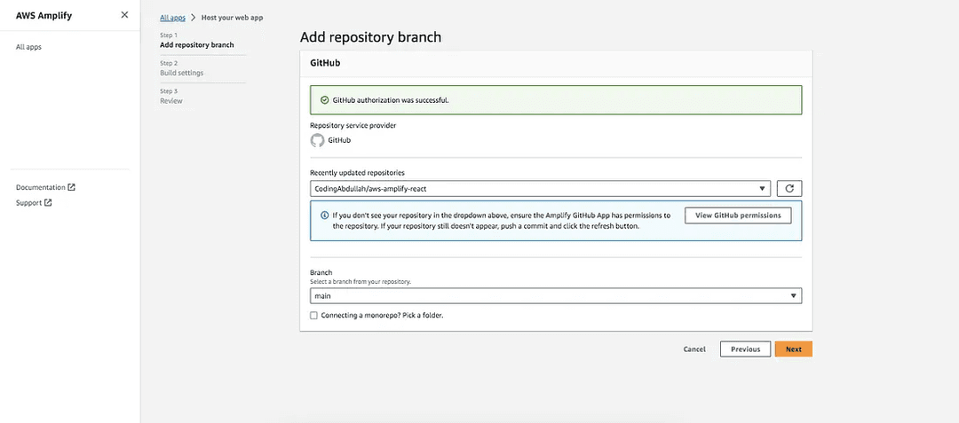Expand the Branch selection dropdown
The width and height of the screenshot is (959, 423).
click(x=555, y=296)
